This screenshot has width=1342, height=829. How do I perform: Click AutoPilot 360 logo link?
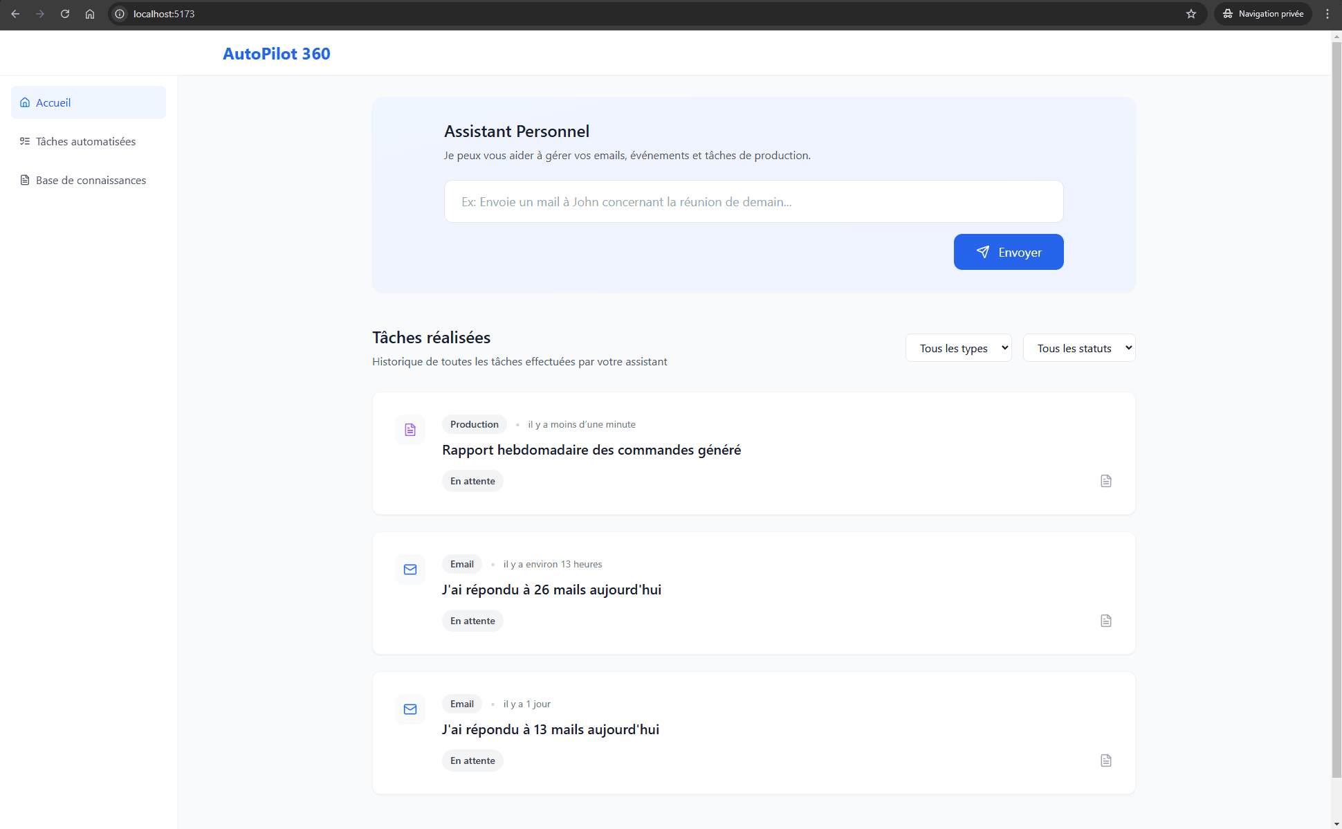(x=276, y=53)
